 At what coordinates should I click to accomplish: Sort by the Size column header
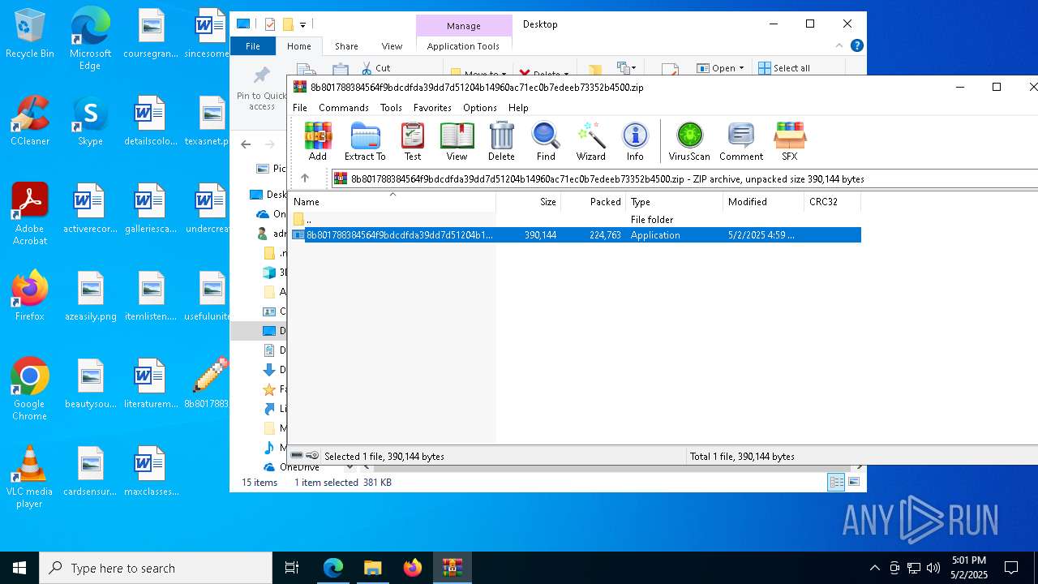(528, 201)
